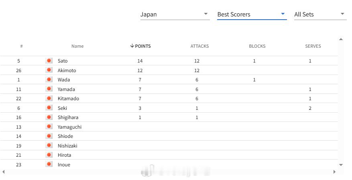
Task: Select the Shigihara player row
Action: pyautogui.click(x=169, y=117)
